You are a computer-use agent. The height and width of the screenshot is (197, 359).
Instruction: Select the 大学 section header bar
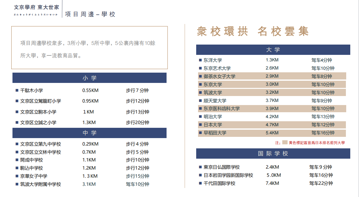click(x=273, y=50)
